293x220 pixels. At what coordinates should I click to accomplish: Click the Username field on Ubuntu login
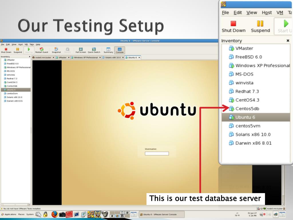tap(157, 154)
